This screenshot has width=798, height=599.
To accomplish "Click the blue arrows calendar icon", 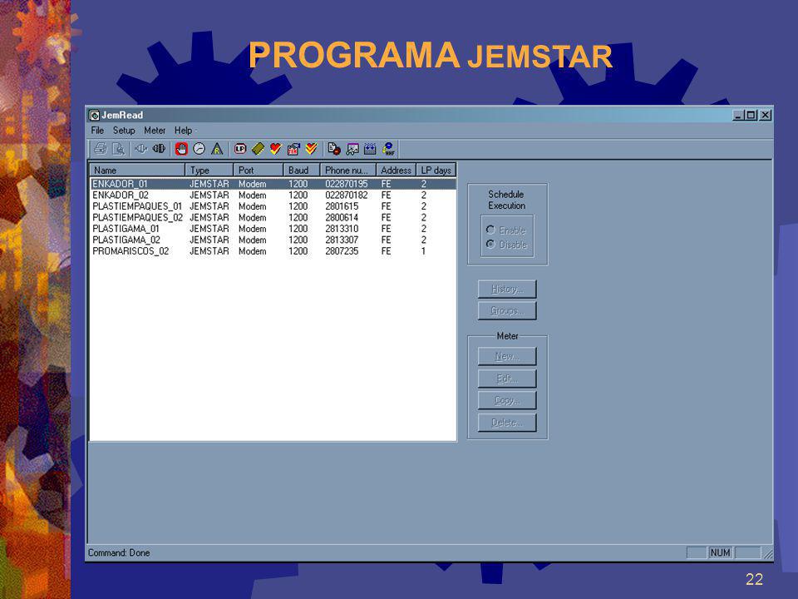I will 370,149.
